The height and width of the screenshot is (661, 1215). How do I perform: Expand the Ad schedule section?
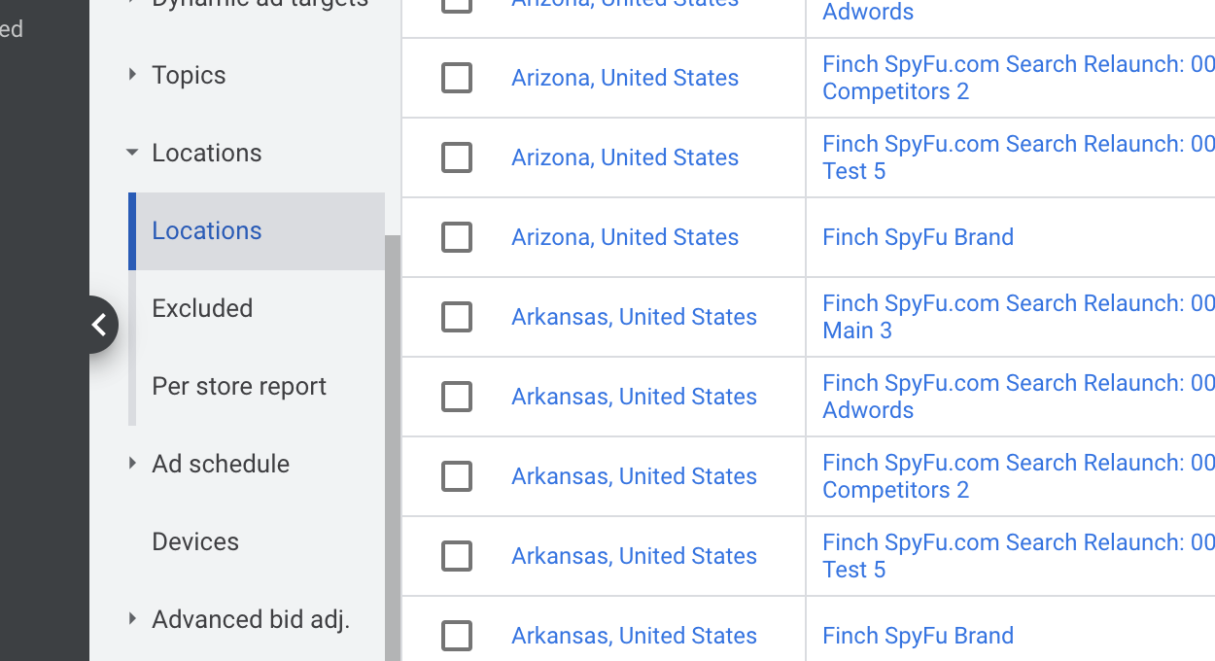coord(133,464)
